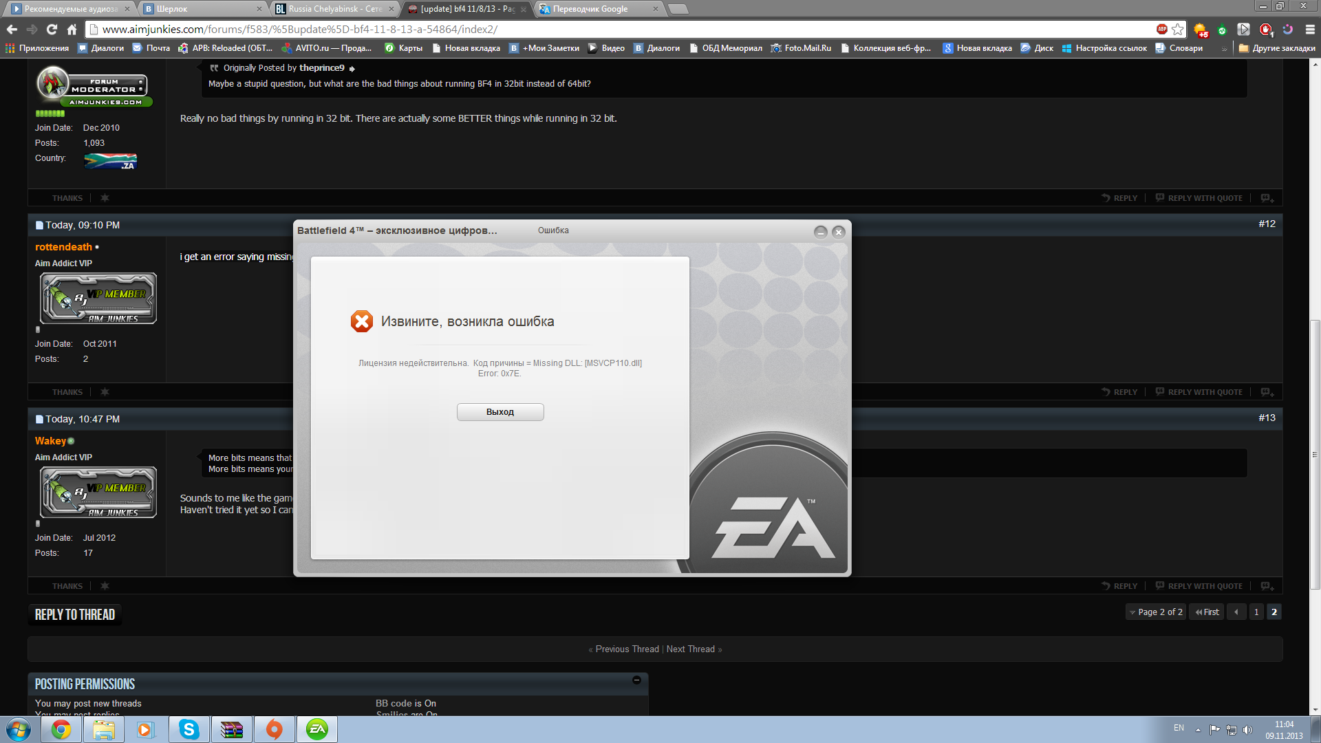Go to page 1 of the thread
Image resolution: width=1321 pixels, height=743 pixels.
pos(1256,612)
